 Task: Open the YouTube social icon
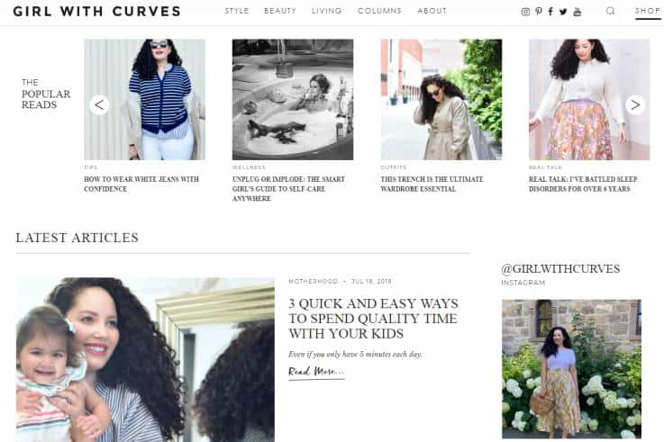[x=578, y=12]
